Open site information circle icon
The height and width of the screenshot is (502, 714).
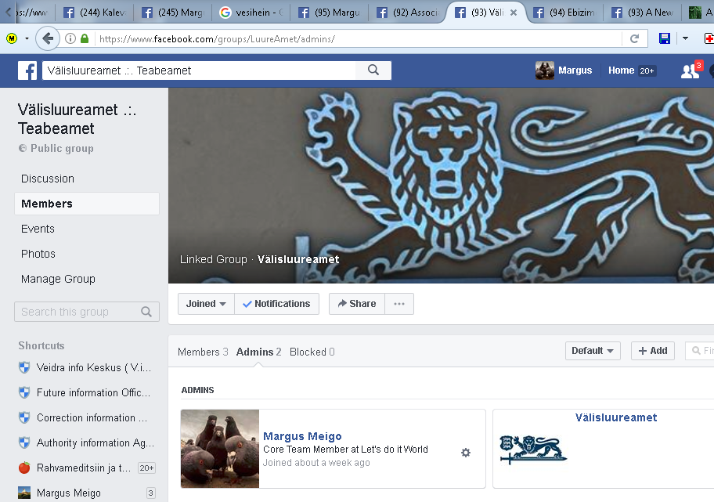point(70,38)
